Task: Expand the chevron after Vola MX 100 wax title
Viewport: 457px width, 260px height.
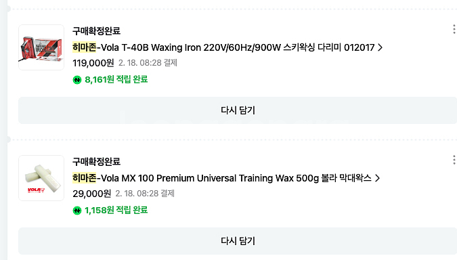Action: (x=377, y=178)
